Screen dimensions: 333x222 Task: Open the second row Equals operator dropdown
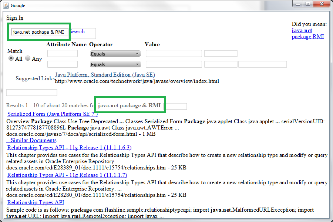click(115, 64)
